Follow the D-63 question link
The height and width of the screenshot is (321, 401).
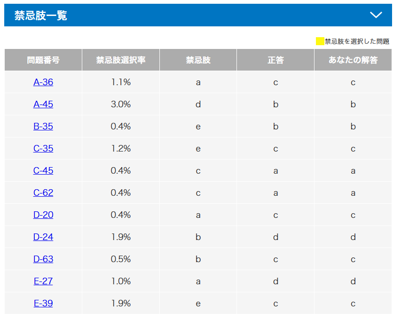tap(43, 259)
